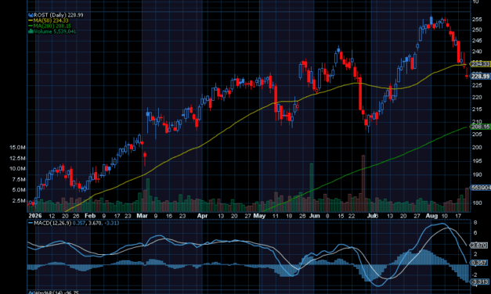Viewport: 491px width, 294px height.
Task: Click the 228.99 last price tag
Action: (481, 77)
